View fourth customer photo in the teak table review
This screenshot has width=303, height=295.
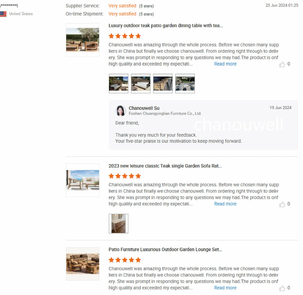click(x=185, y=84)
